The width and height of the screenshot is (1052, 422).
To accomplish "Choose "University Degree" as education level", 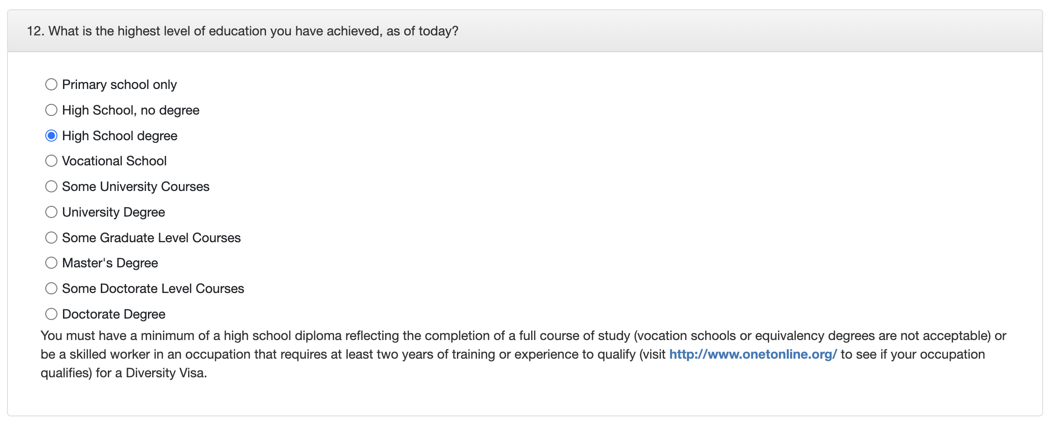I will tap(51, 212).
